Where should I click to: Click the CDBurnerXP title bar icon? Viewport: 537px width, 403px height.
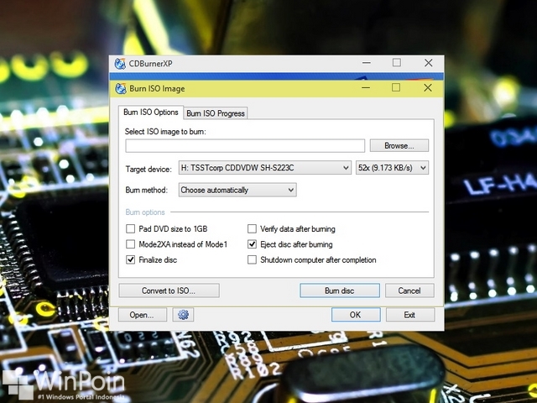pos(120,64)
